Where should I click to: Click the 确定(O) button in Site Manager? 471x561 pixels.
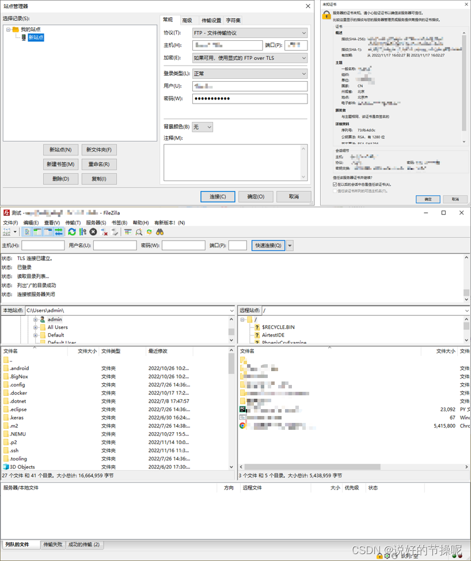coord(256,197)
